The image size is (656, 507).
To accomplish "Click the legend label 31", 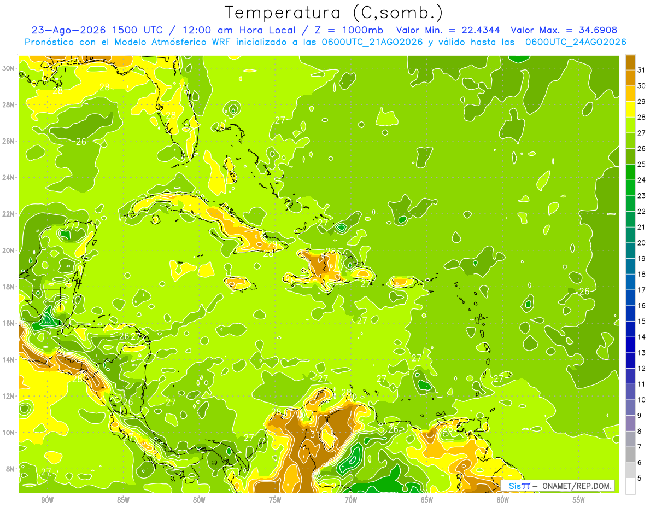I will [642, 70].
